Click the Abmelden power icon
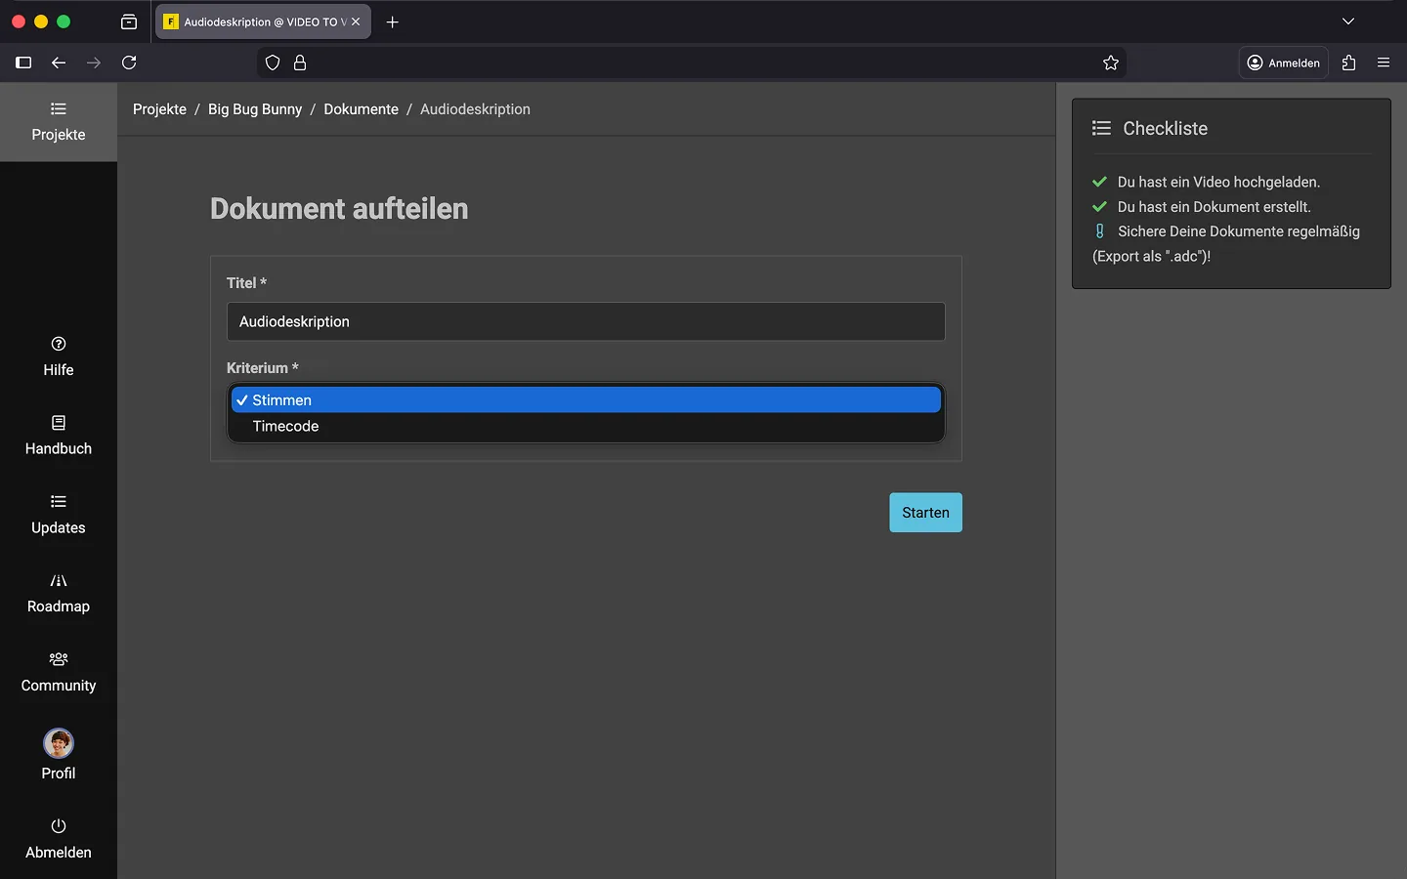Image resolution: width=1407 pixels, height=879 pixels. pyautogui.click(x=59, y=826)
